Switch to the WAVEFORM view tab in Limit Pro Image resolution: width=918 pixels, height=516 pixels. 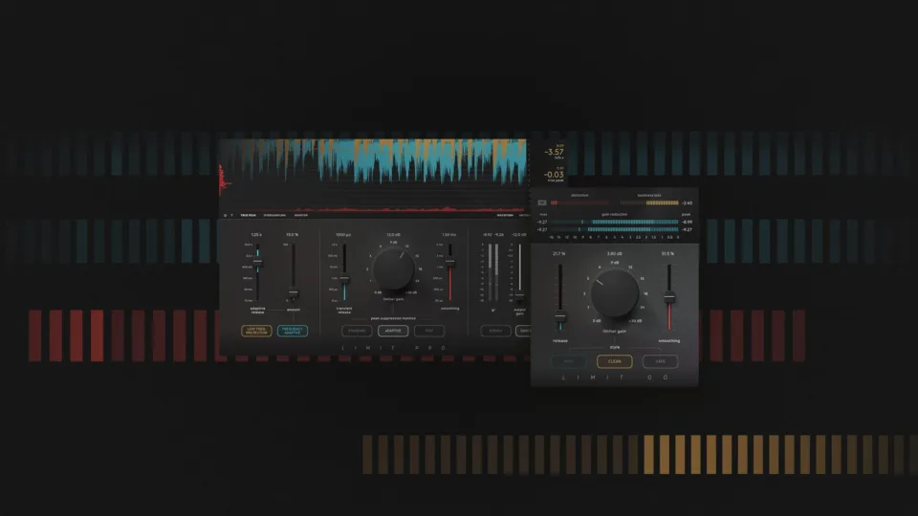point(505,215)
